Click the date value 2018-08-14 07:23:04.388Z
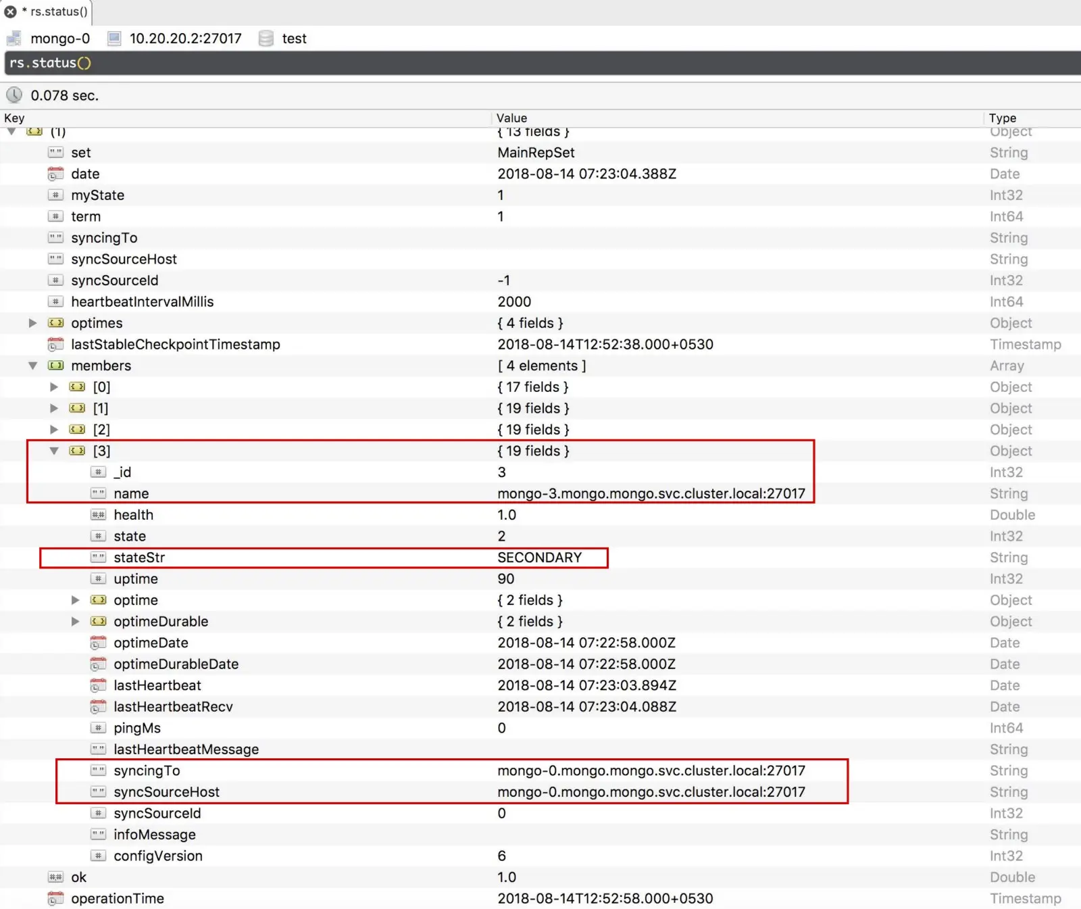1081x909 pixels. tap(587, 174)
